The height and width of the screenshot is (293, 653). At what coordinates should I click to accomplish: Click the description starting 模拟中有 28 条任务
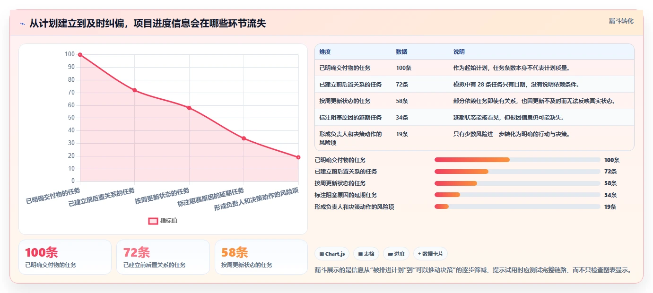(516, 85)
